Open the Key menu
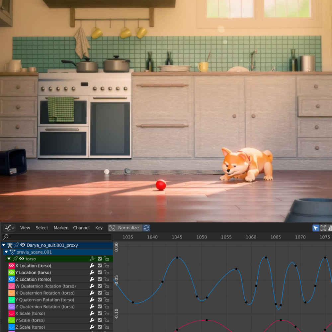This screenshot has width=332, height=332. [x=99, y=228]
